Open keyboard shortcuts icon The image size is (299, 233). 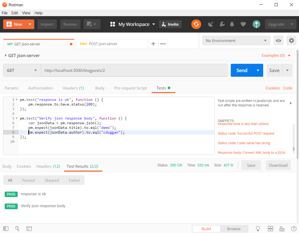pyautogui.click(x=282, y=229)
